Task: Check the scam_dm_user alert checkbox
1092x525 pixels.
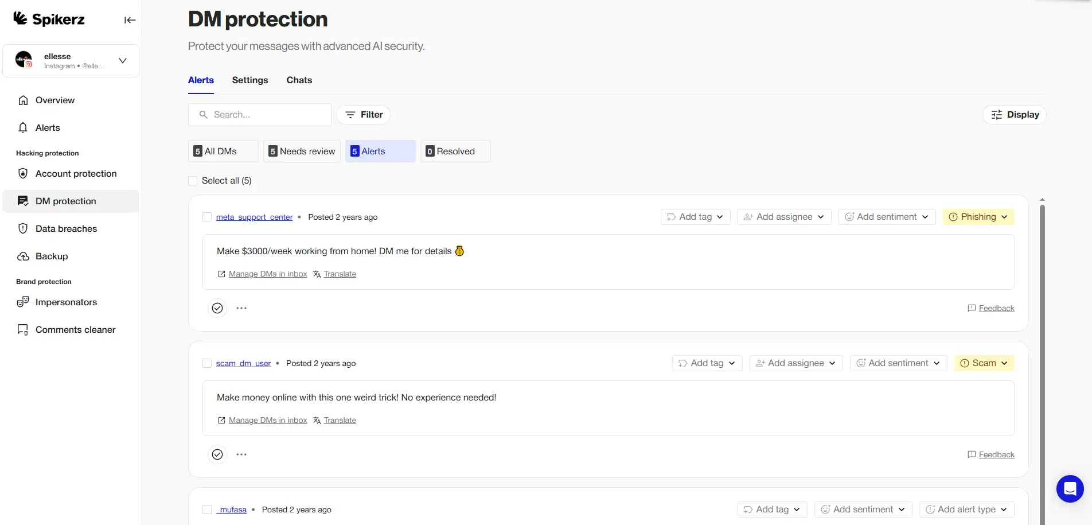Action: 207,363
